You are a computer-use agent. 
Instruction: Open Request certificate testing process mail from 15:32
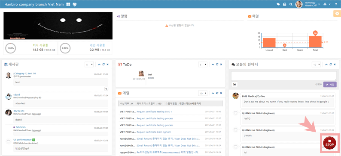click(155, 125)
